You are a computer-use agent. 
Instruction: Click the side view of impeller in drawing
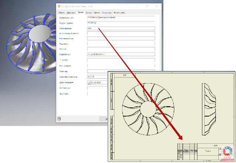pyautogui.click(x=209, y=109)
